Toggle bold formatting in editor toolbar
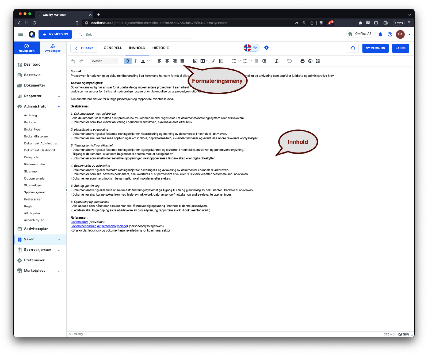The height and width of the screenshot is (355, 428). pos(128,61)
